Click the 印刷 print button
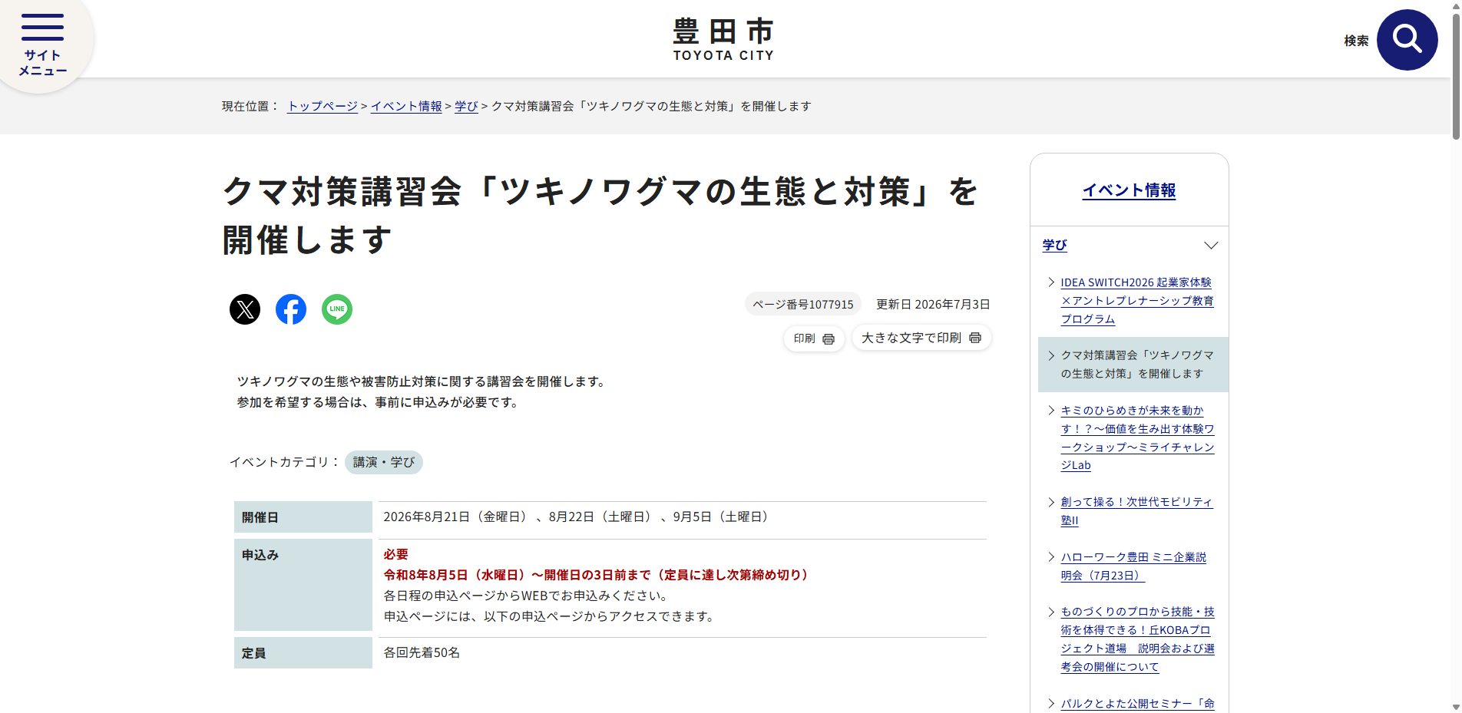Viewport: 1462px width, 713px height. click(x=814, y=338)
